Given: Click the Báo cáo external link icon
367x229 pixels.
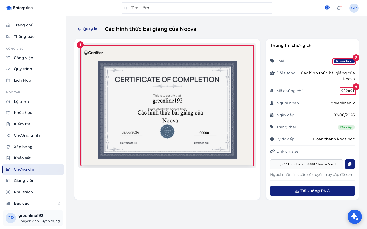Looking at the screenshot, I should [x=59, y=203].
